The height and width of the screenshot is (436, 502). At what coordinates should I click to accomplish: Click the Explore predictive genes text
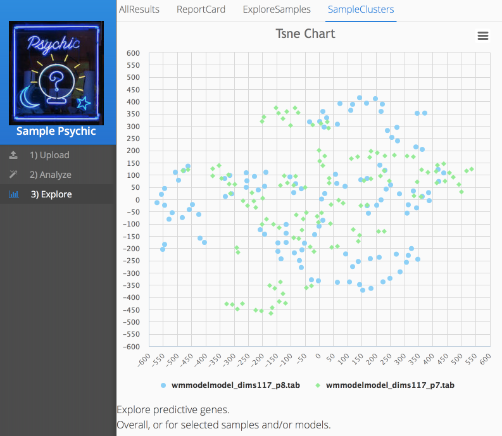click(173, 409)
